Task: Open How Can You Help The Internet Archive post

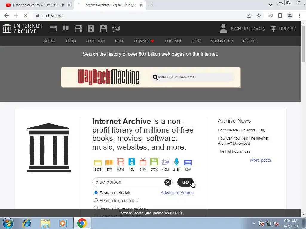Action: (x=243, y=141)
